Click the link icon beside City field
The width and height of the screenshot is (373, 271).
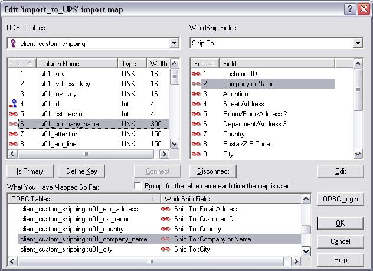[197, 154]
